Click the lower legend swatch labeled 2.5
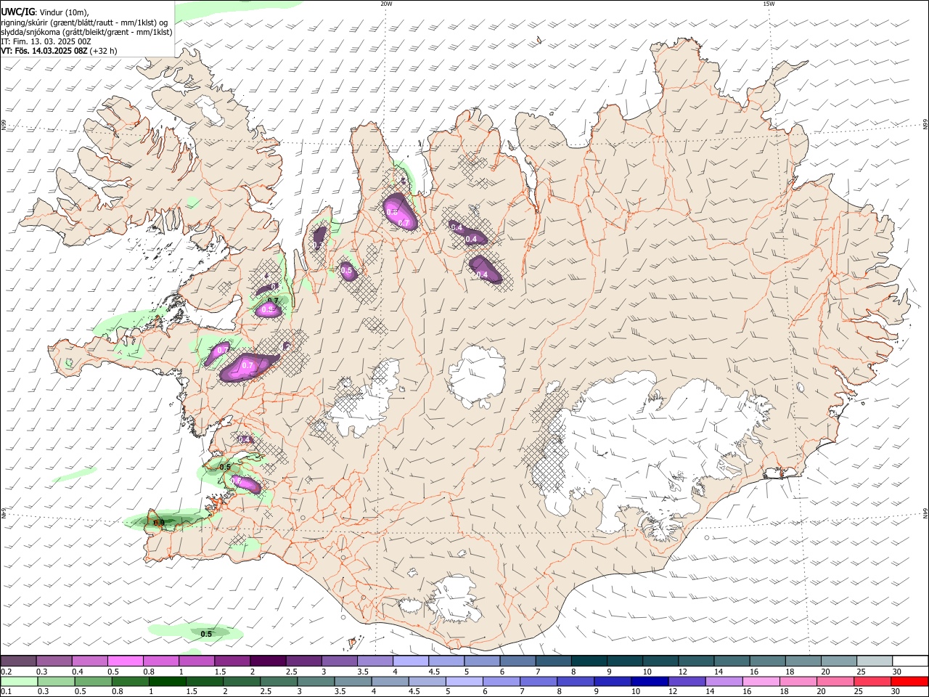The width and height of the screenshot is (929, 697). 279,682
